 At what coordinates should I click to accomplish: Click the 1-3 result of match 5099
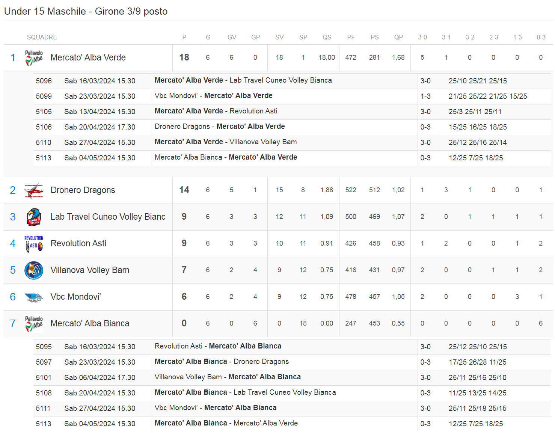tap(425, 97)
